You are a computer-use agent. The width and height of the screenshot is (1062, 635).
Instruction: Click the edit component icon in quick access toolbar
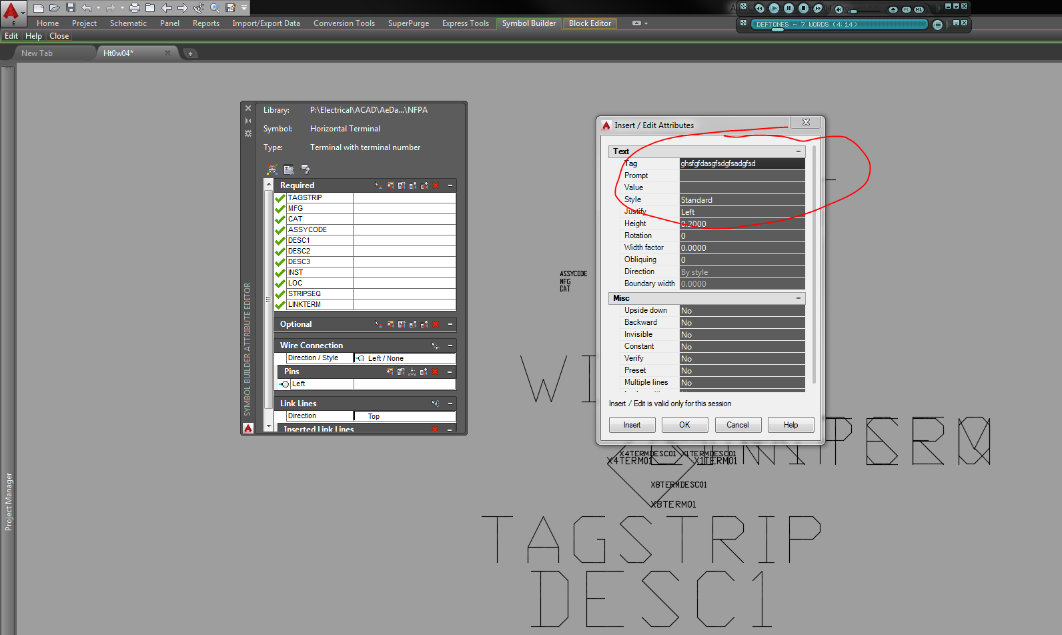point(231,8)
